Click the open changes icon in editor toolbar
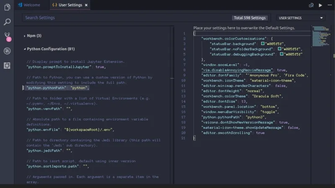This screenshot has width=335, height=188. click(x=311, y=5)
